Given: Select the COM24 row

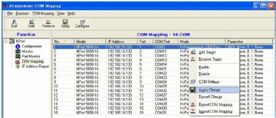Looking at the screenshot, I should coord(163,82).
